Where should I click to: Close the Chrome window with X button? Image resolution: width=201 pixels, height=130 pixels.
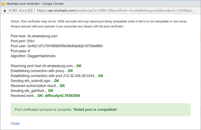(195, 4)
